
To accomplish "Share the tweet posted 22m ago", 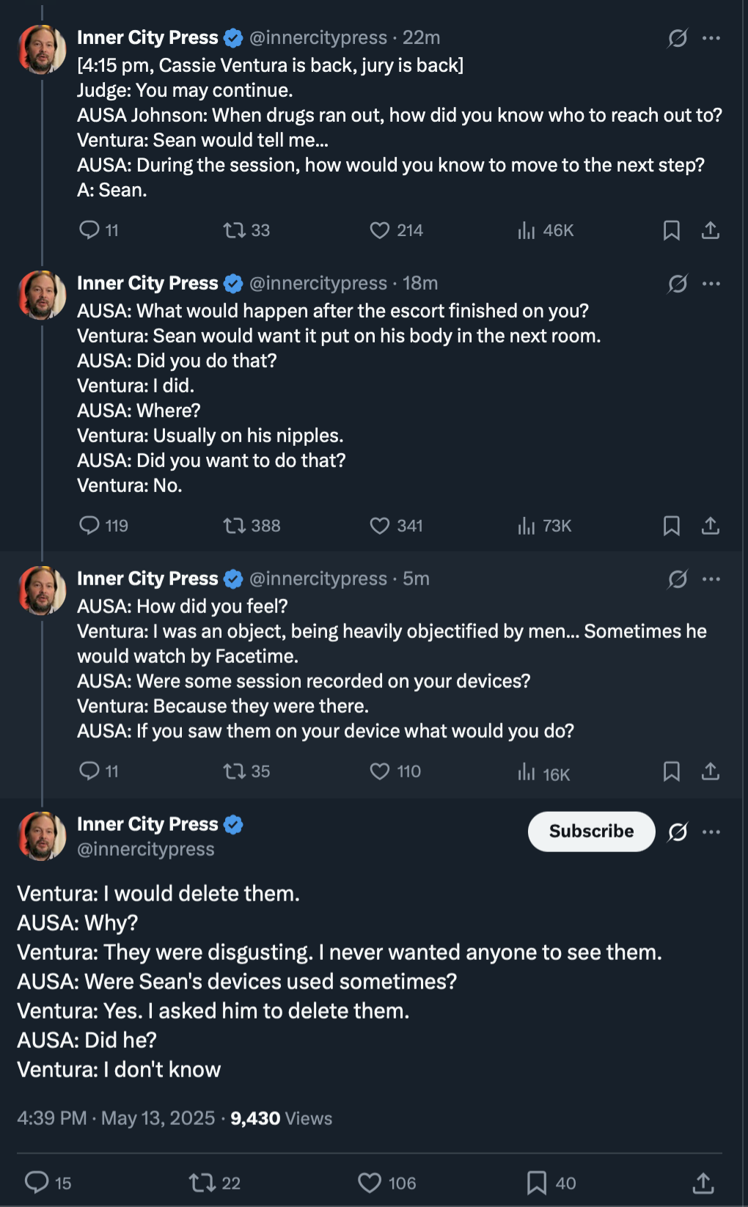I will point(710,230).
